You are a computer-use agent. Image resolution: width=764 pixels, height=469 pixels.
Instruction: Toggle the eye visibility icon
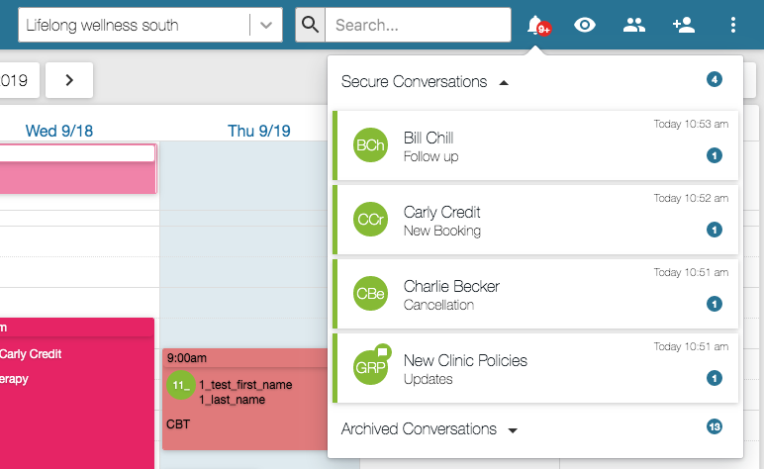pyautogui.click(x=585, y=25)
